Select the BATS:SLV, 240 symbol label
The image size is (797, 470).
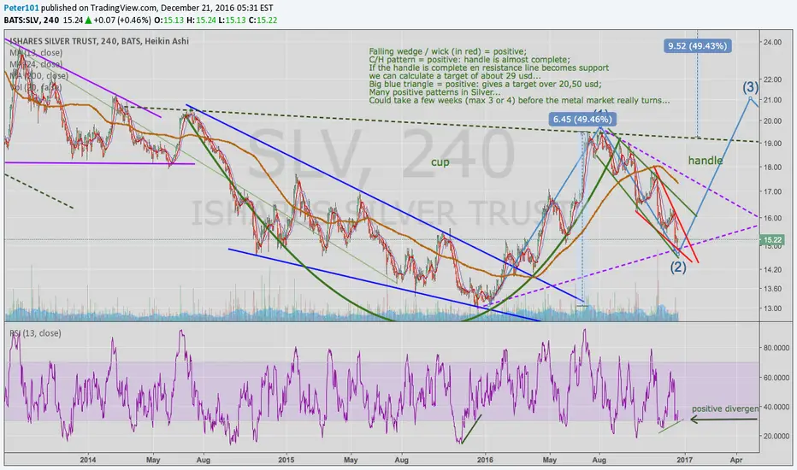tap(31, 21)
